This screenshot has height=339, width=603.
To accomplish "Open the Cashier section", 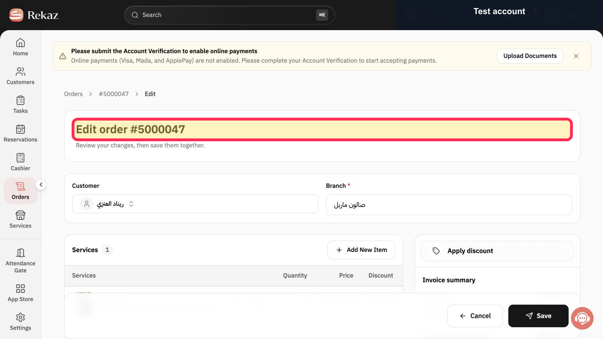I will pyautogui.click(x=20, y=162).
